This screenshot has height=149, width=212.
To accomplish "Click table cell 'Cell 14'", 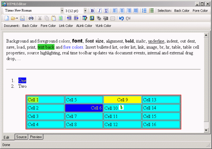I will (161, 108).
